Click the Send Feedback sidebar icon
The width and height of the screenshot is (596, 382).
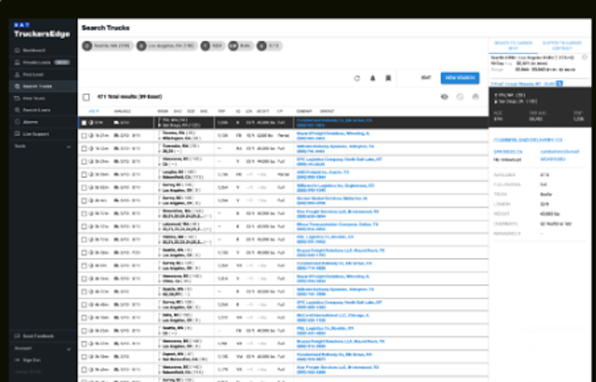coord(17,336)
